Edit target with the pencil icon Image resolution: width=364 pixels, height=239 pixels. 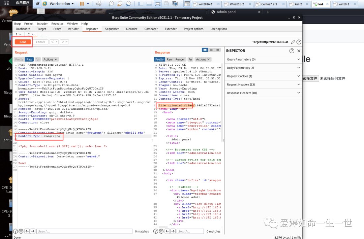(x=293, y=42)
